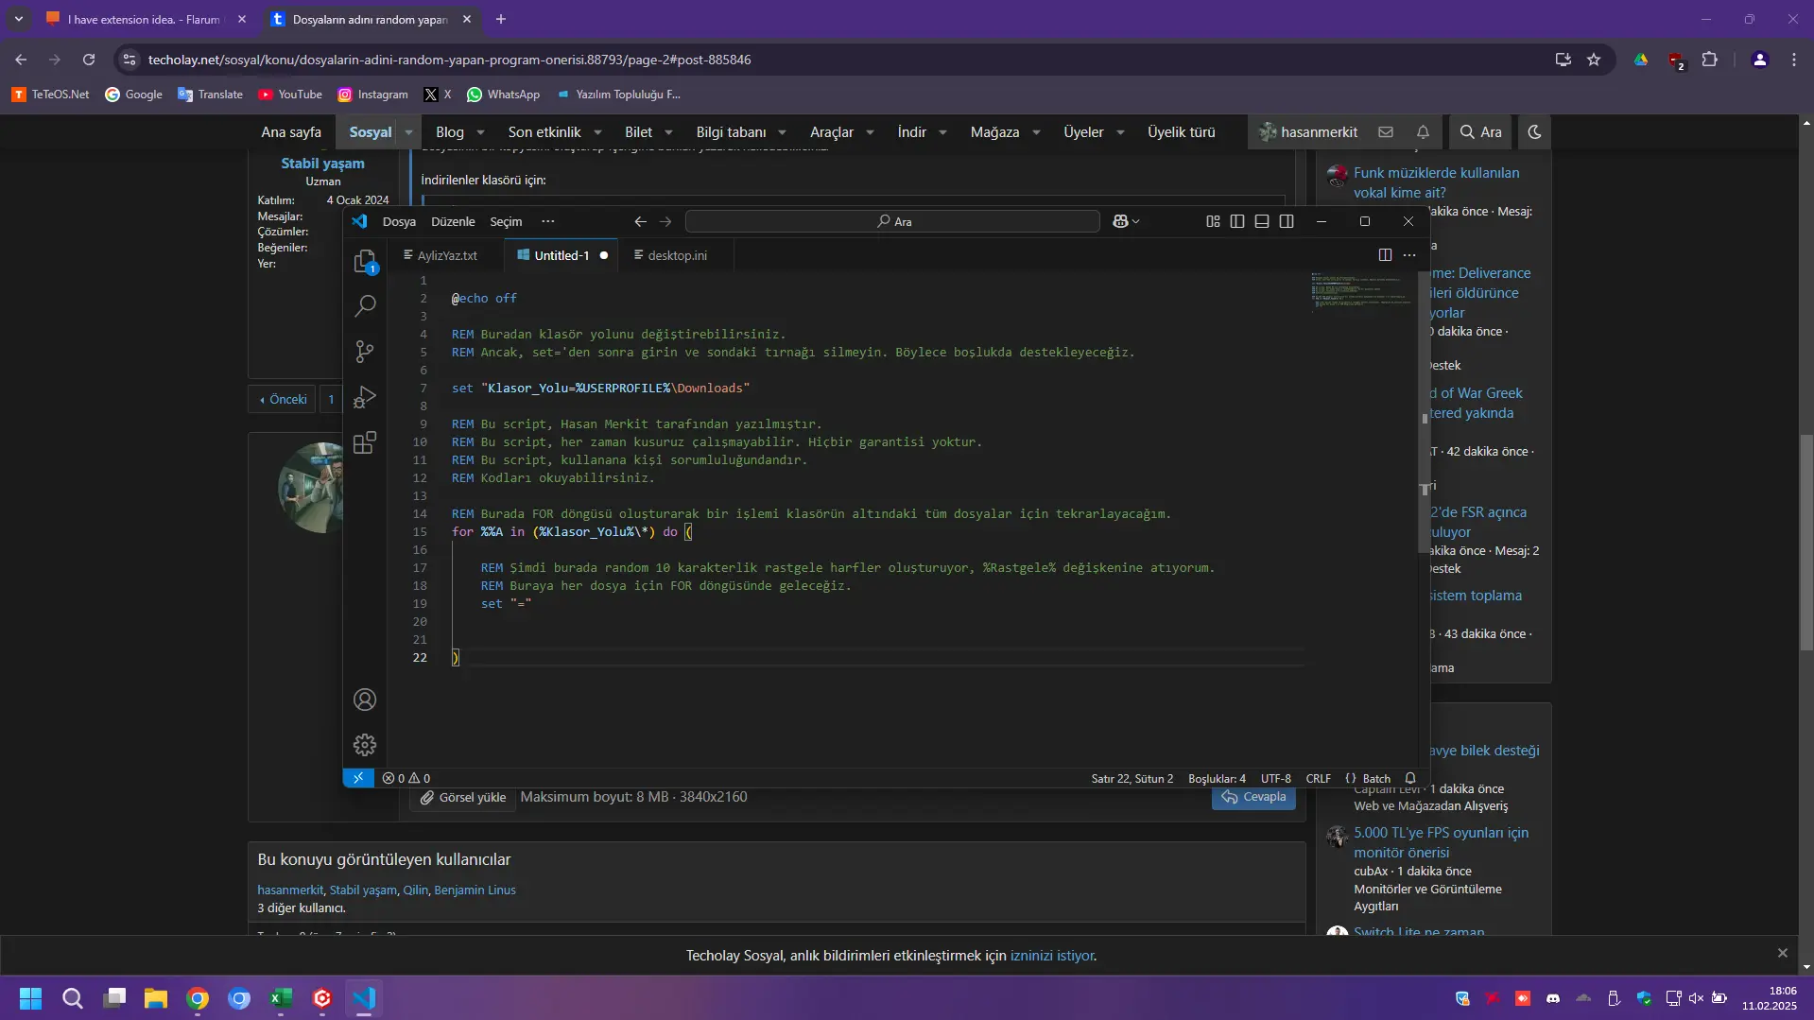1814x1020 pixels.
Task: Open the Run and Debug view
Action: point(365,397)
